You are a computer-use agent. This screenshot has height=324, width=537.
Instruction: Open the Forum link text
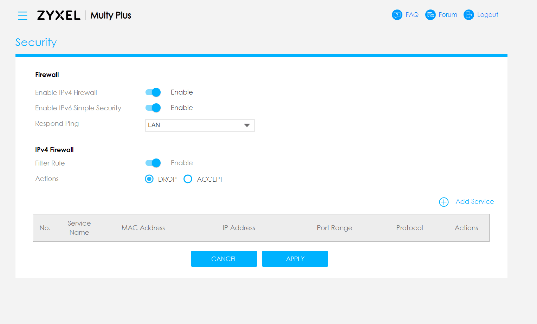pyautogui.click(x=448, y=15)
